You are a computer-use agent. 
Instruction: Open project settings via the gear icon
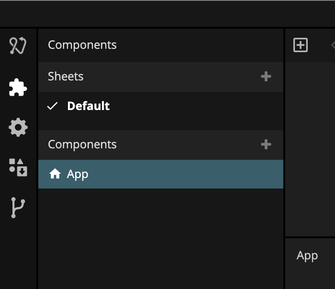click(x=18, y=128)
